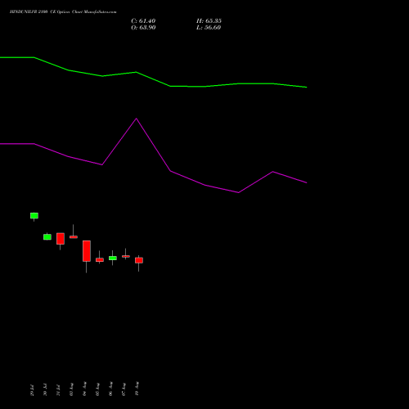Click the 03 Aug date label

[71, 389]
